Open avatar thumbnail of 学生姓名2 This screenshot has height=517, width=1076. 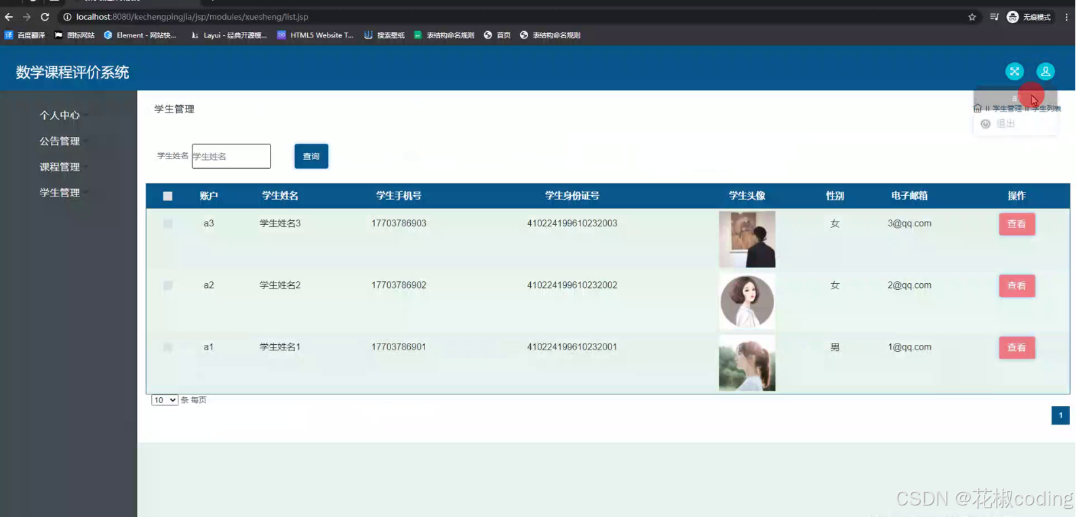[747, 302]
